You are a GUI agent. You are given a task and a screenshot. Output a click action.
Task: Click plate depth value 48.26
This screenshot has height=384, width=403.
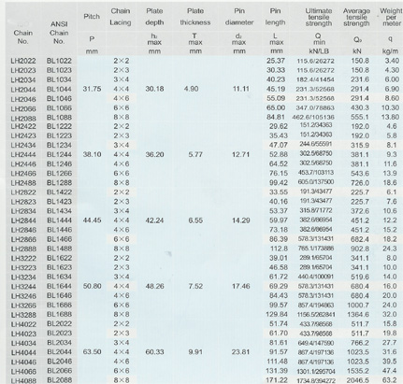tap(154, 286)
